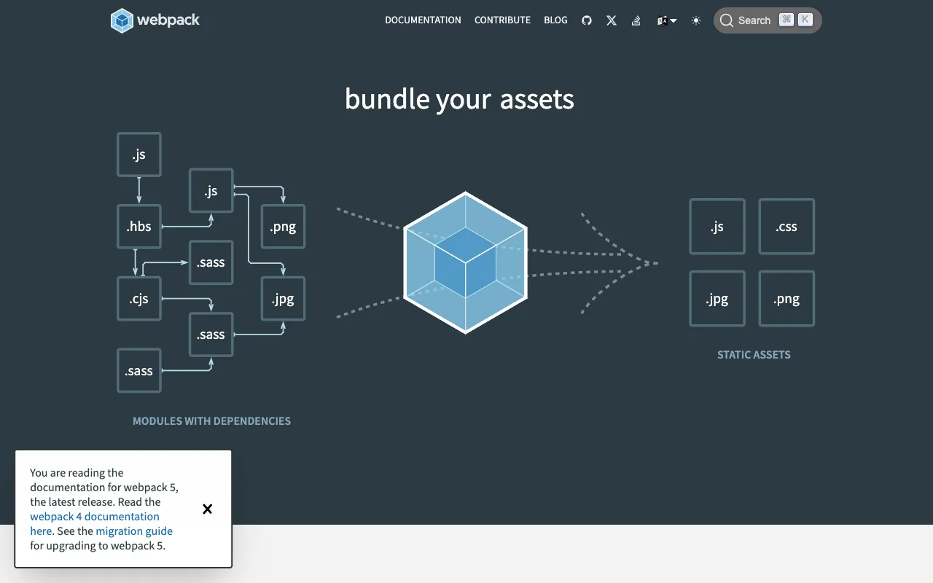
Task: Open the DOCUMENTATION menu
Action: coord(423,20)
